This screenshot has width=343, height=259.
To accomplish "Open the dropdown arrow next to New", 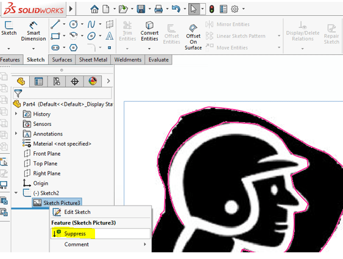I will [115, 9].
